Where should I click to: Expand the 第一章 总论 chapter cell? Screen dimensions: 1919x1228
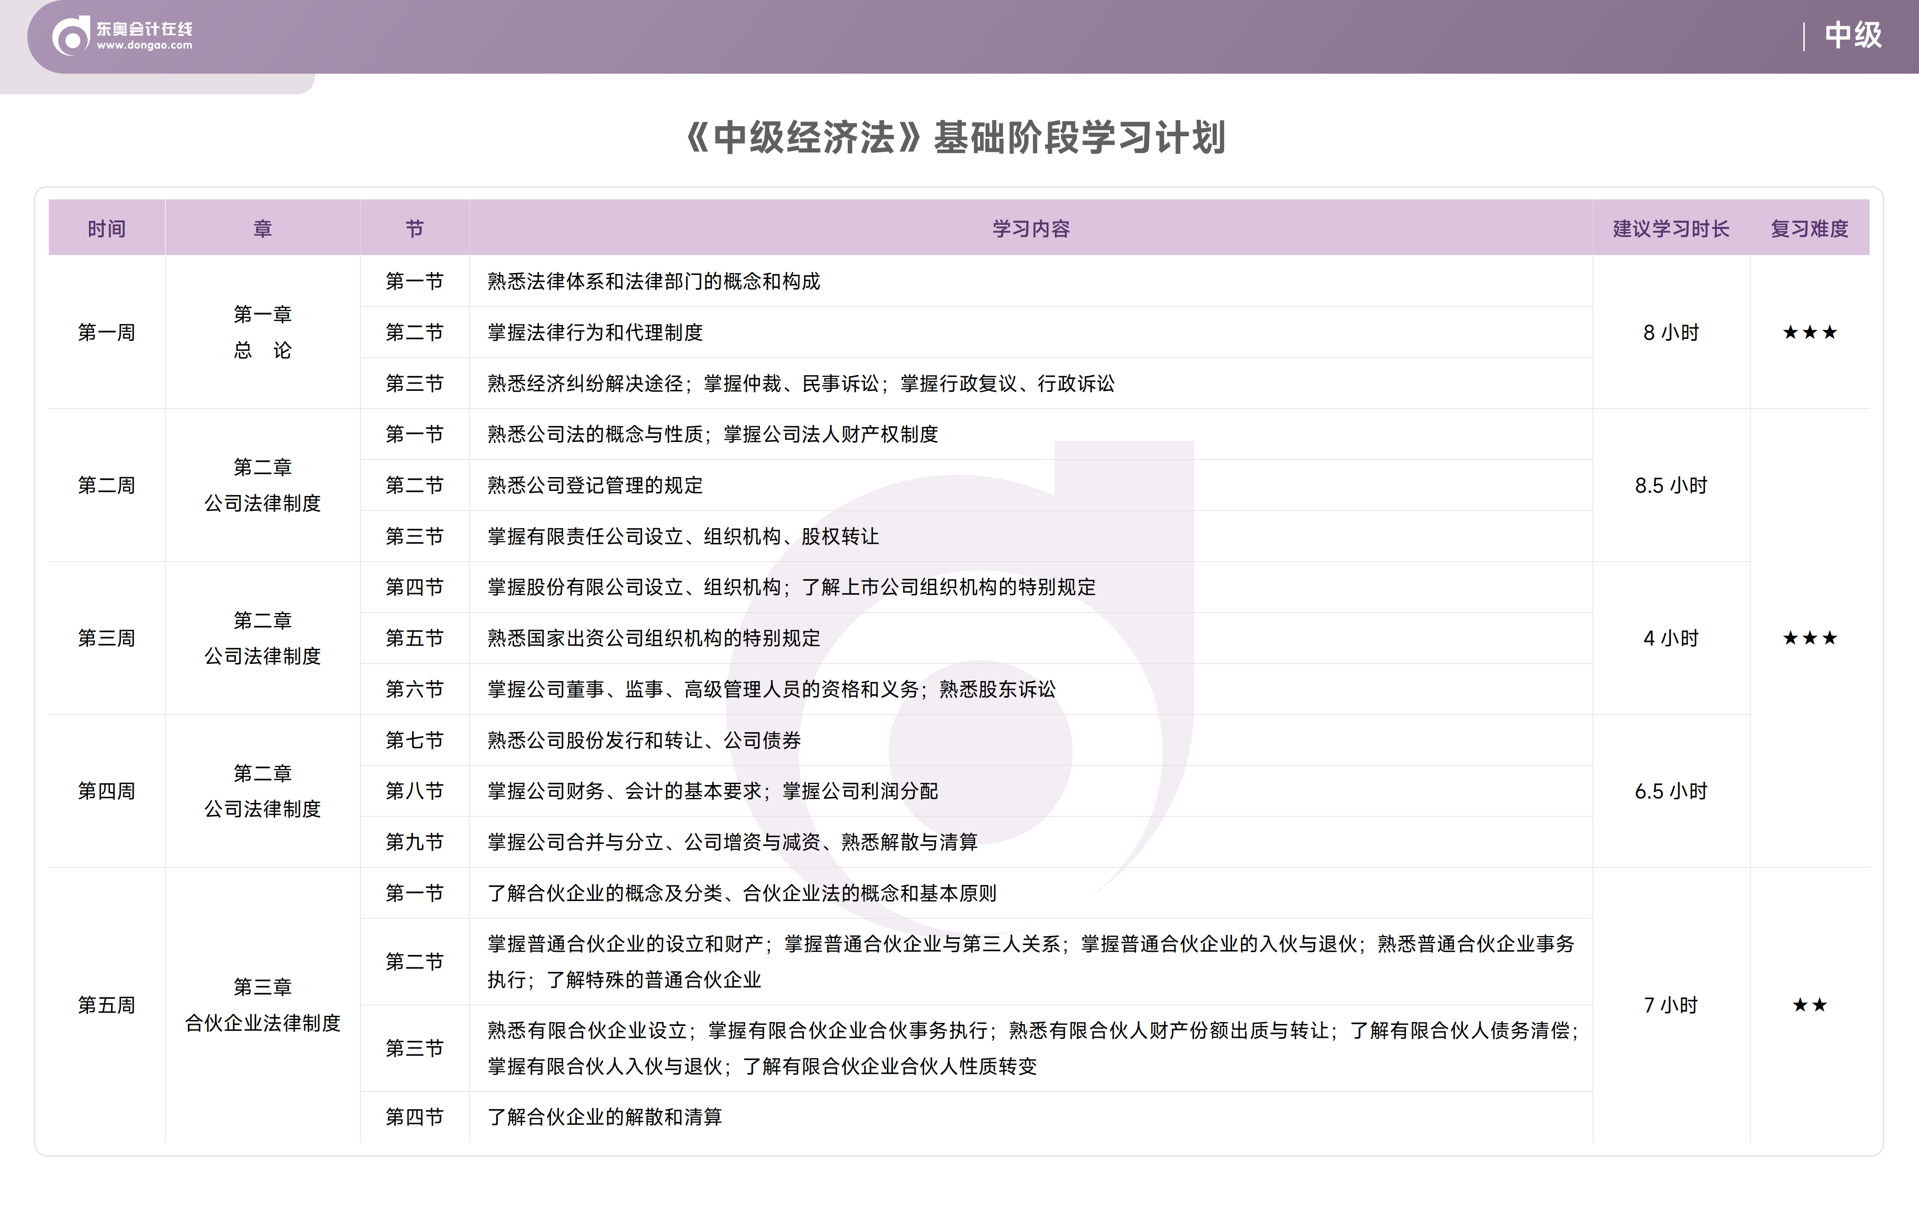(x=263, y=332)
